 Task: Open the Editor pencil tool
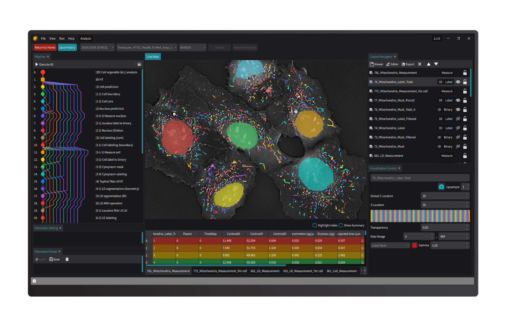[x=392, y=64]
